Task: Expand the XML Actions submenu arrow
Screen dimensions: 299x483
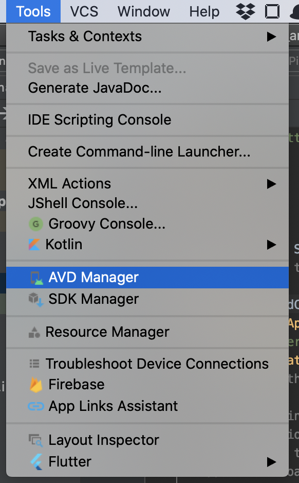Action: [271, 184]
